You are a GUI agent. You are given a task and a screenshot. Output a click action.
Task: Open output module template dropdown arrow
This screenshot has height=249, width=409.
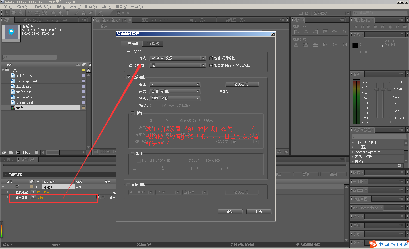[33, 197]
